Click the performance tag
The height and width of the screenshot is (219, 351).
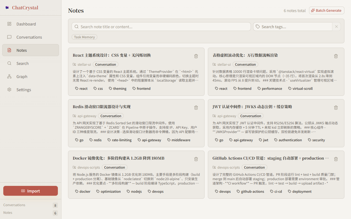pyautogui.click(x=270, y=88)
